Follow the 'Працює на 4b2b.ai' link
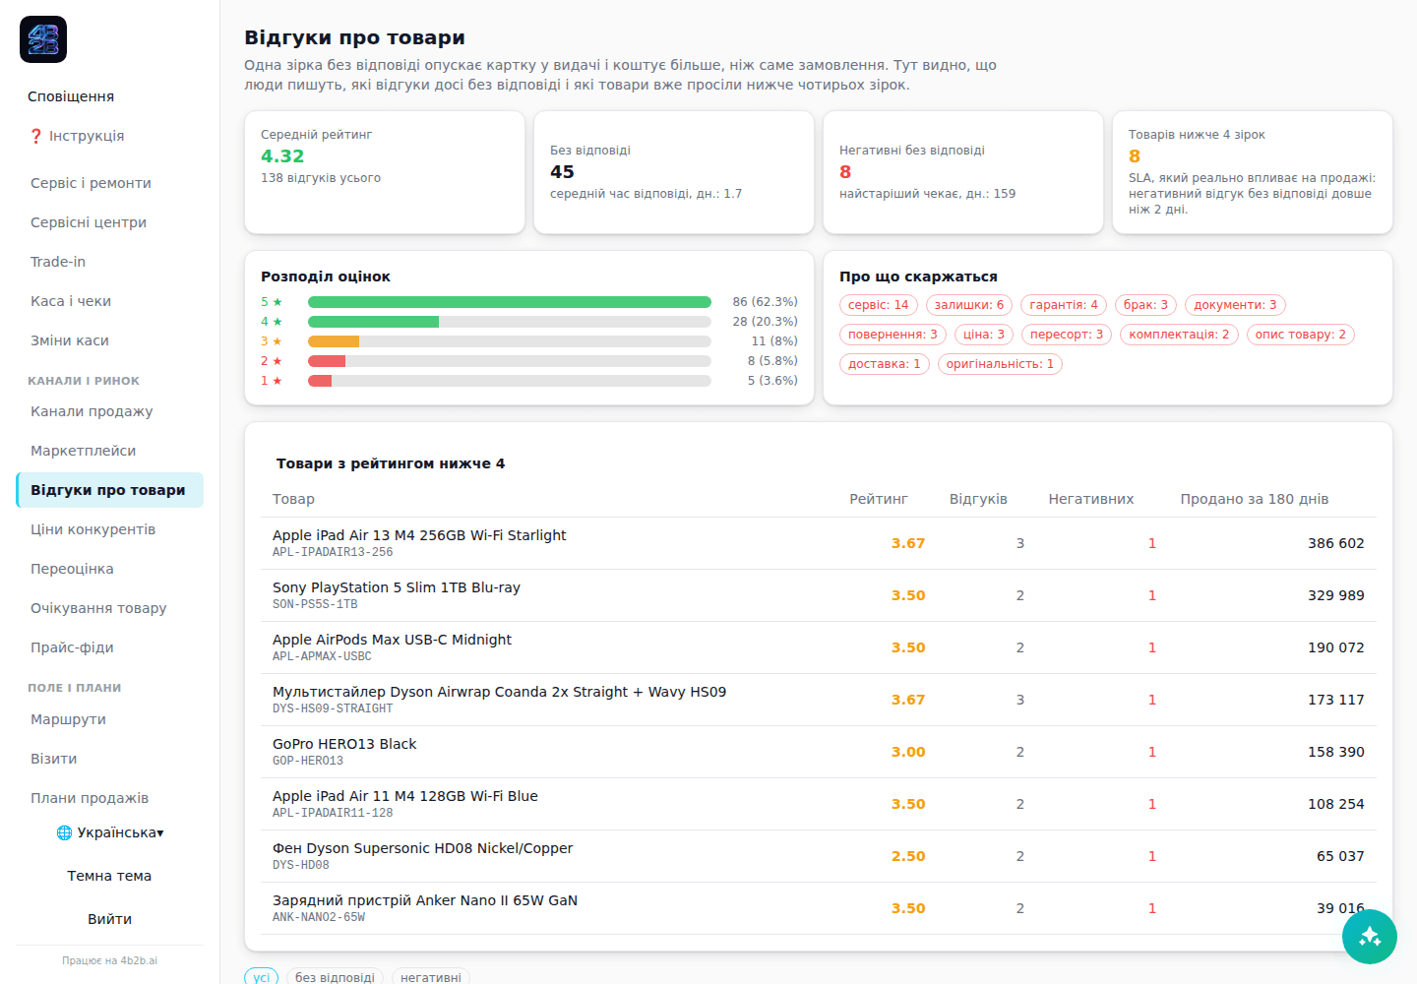This screenshot has height=984, width=1417. 109,960
